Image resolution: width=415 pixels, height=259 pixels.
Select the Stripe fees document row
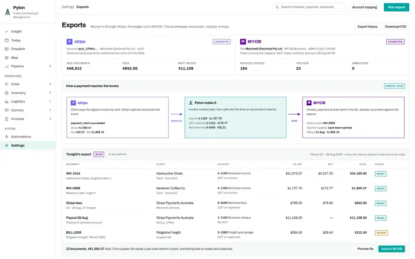235,205
